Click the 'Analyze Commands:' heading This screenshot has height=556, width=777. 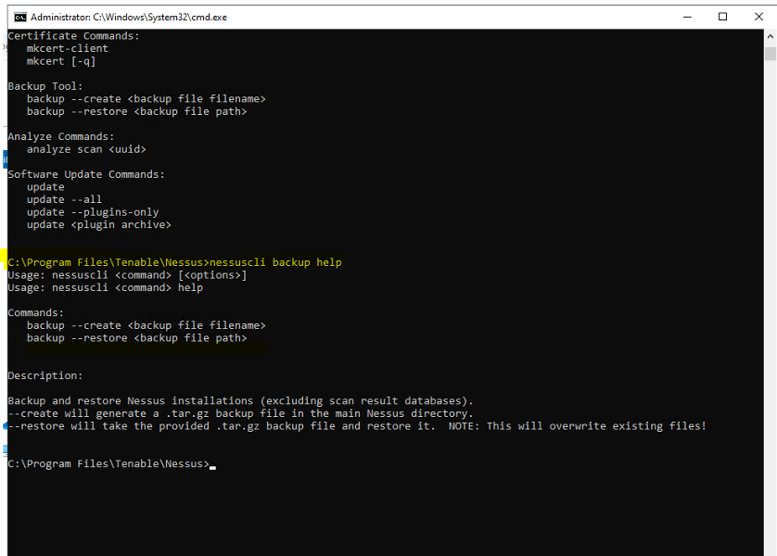(x=61, y=136)
